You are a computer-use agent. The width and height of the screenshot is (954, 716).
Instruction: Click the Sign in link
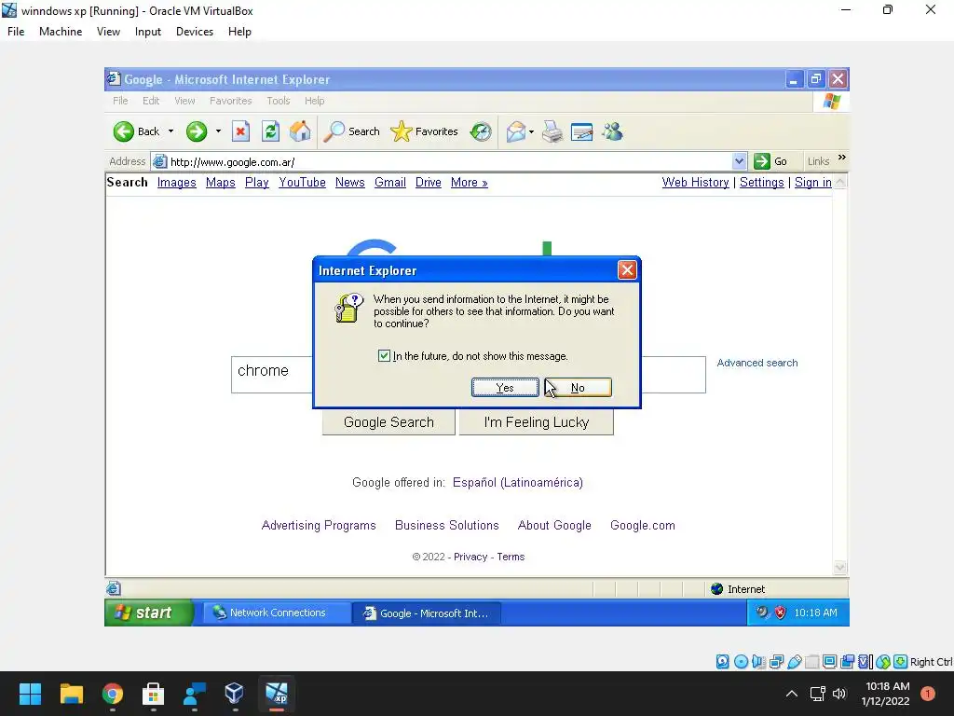pyautogui.click(x=812, y=182)
